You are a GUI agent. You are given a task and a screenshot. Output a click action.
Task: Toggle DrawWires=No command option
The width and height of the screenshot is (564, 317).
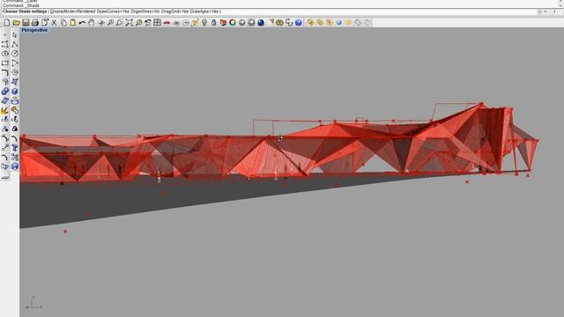tap(145, 11)
